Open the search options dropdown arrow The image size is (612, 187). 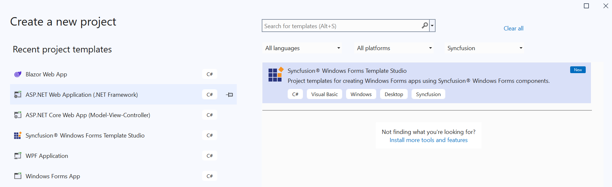pyautogui.click(x=432, y=26)
